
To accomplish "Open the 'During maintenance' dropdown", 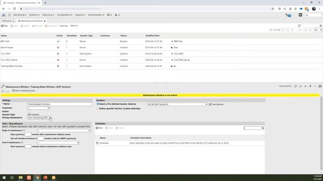I will click(39, 118).
